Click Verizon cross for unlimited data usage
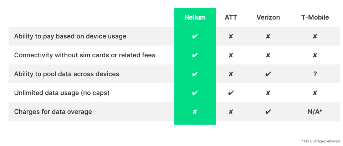 [x=268, y=93]
